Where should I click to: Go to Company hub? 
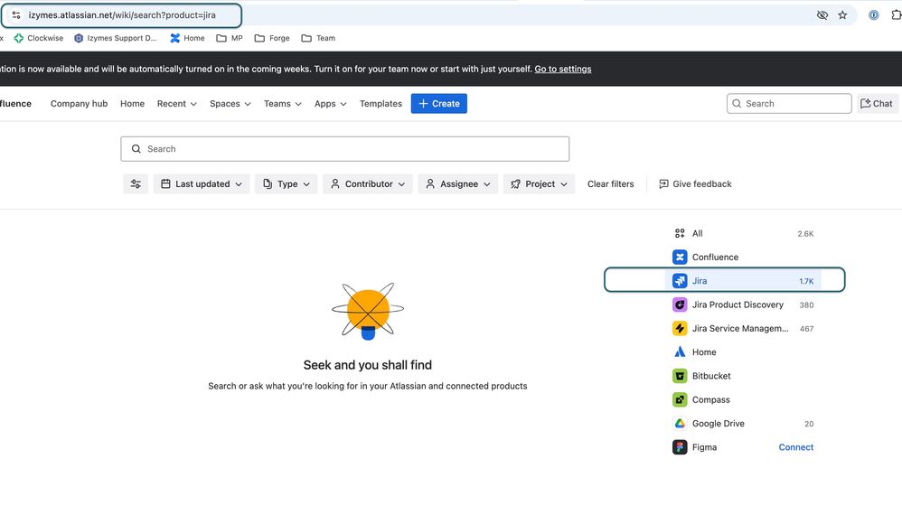coord(79,104)
